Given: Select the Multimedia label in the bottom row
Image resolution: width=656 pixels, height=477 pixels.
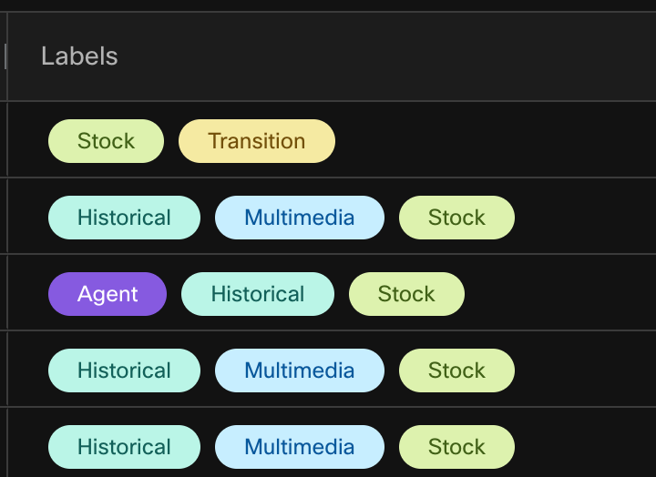Looking at the screenshot, I should [x=299, y=447].
